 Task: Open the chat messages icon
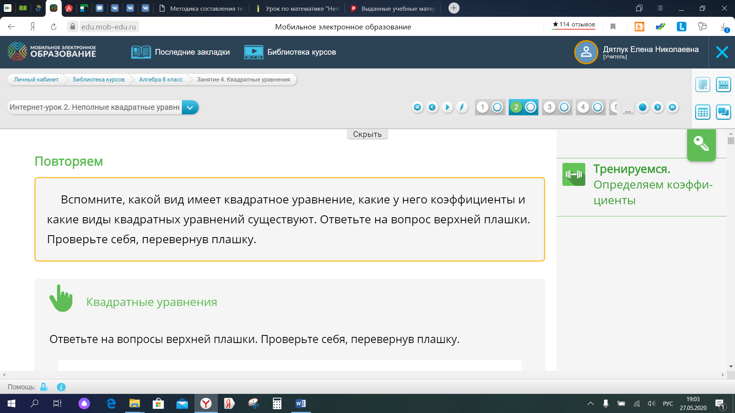click(x=723, y=112)
